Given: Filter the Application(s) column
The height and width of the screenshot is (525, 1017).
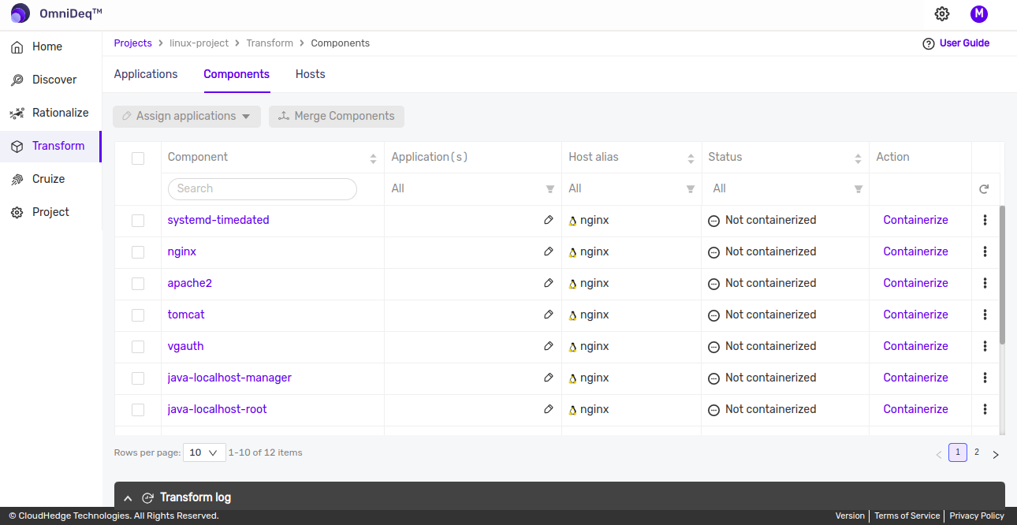Looking at the screenshot, I should coord(550,189).
